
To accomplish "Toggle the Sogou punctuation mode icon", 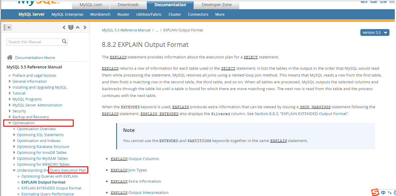I will 390,193.
